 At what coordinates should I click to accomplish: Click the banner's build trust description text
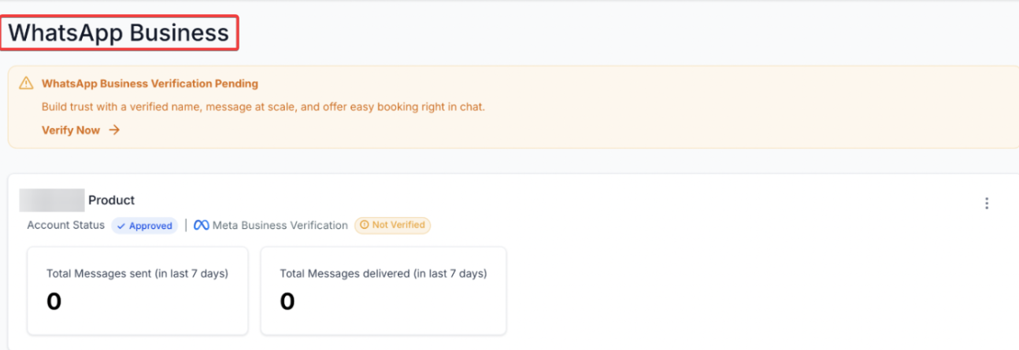point(263,106)
